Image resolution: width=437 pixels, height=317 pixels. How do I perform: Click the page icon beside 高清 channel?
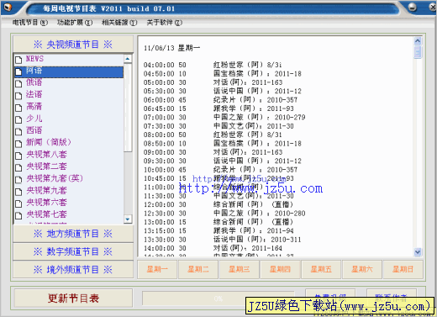pos(18,108)
